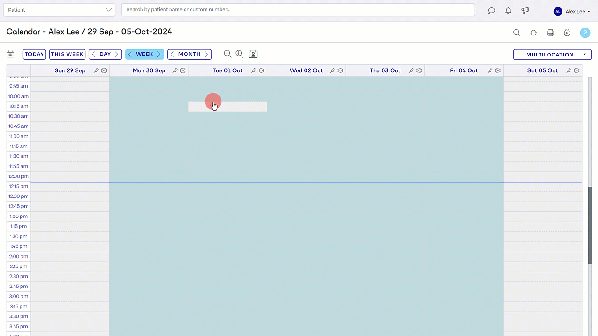Click the calendar search magnifier icon
This screenshot has width=598, height=336.
(x=517, y=33)
